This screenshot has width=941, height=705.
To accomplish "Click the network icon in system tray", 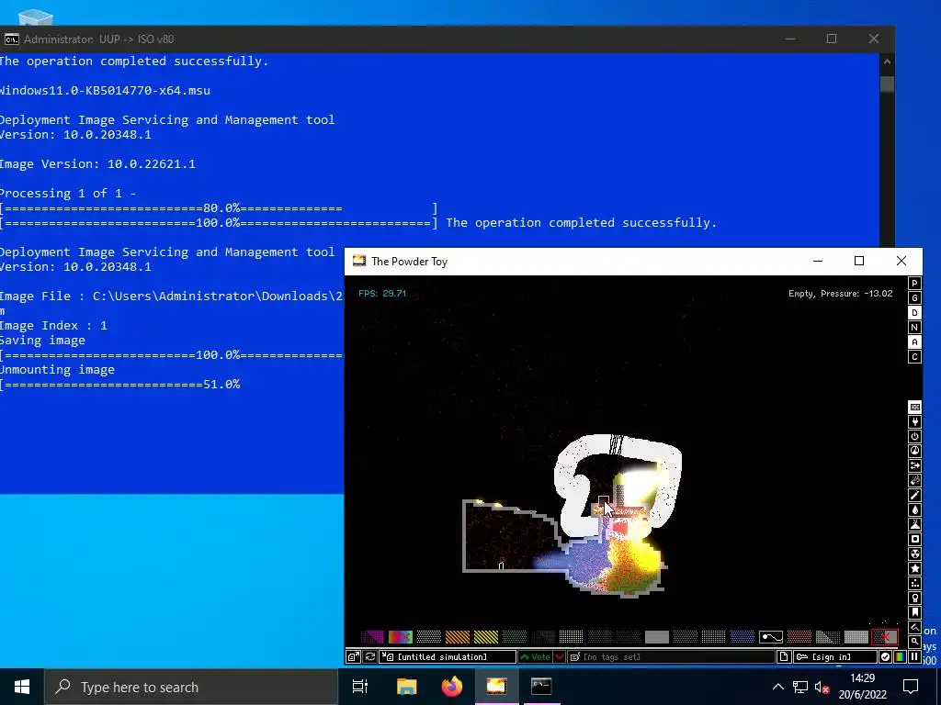I will [x=800, y=687].
